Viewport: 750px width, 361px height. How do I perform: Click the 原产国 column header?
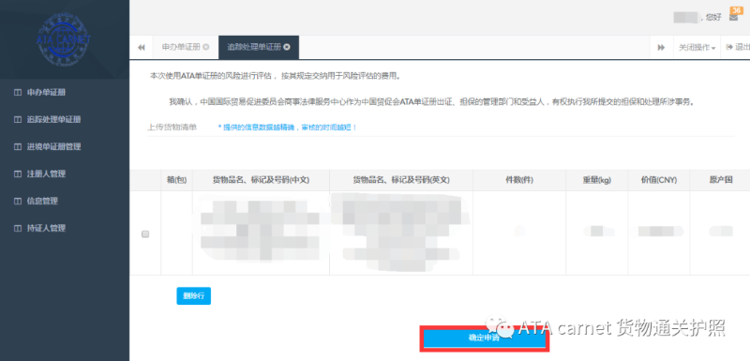(721, 180)
